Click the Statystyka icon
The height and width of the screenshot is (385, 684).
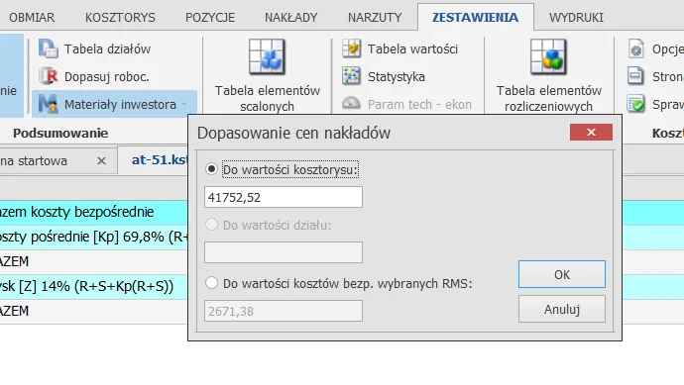click(351, 76)
